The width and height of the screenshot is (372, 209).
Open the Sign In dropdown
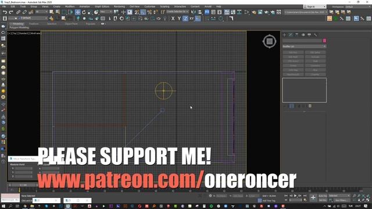tap(315, 6)
